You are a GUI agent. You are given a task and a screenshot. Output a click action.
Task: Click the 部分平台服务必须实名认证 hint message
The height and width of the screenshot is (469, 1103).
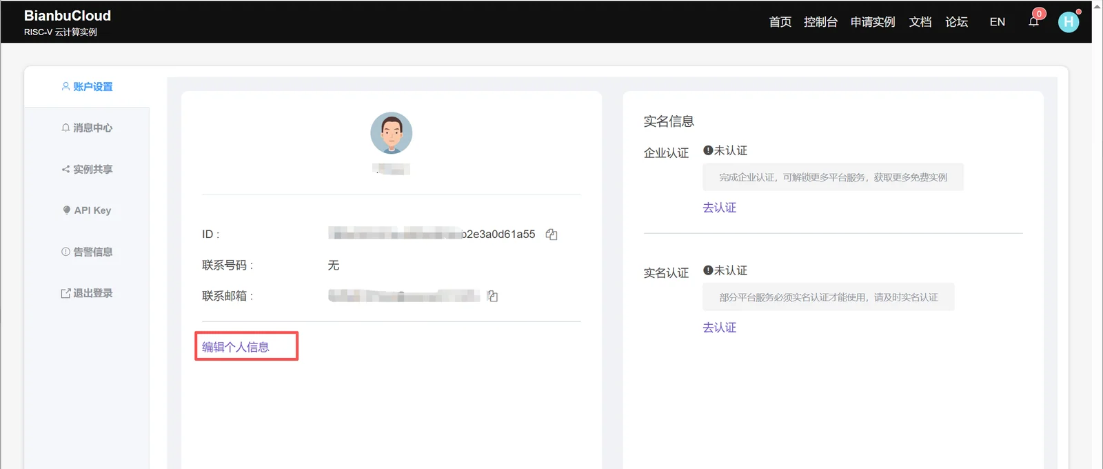pyautogui.click(x=829, y=297)
